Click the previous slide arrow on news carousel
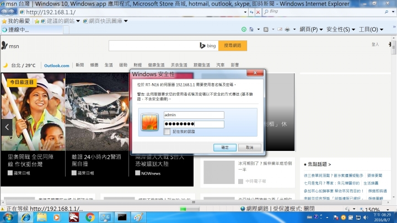This screenshot has width=397, height=223. [7, 127]
